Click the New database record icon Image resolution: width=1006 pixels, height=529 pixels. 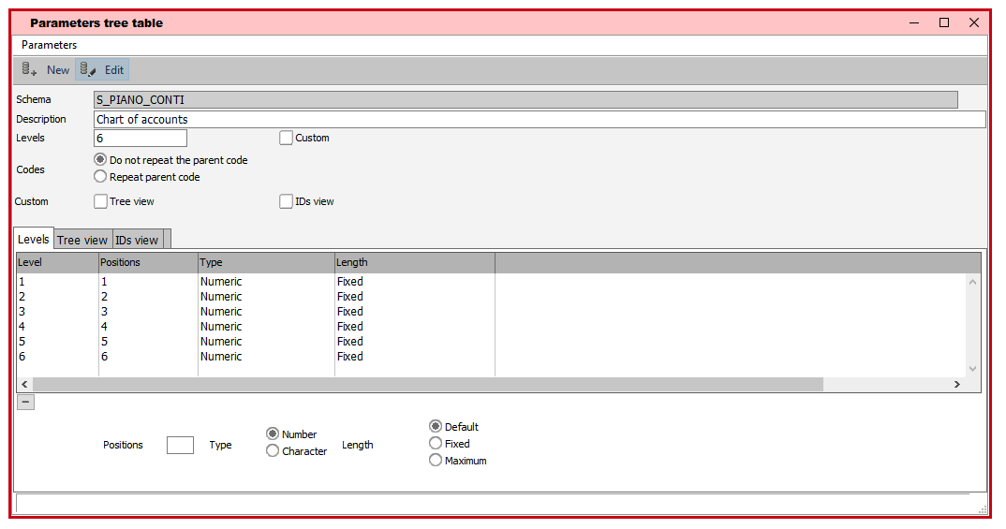pos(29,69)
